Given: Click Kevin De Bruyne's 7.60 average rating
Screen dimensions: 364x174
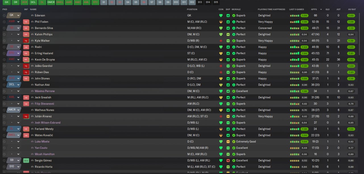Looking at the screenshot, I should point(351,60).
